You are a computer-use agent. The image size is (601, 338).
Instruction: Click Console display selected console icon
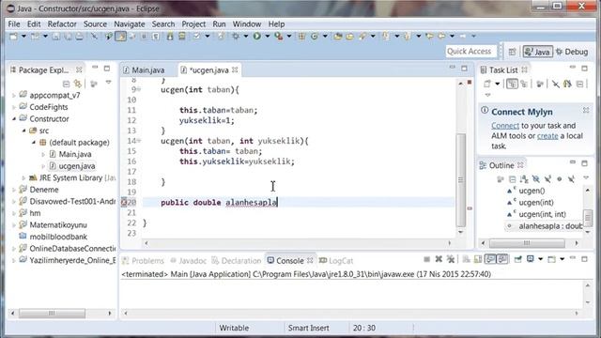coord(530,259)
